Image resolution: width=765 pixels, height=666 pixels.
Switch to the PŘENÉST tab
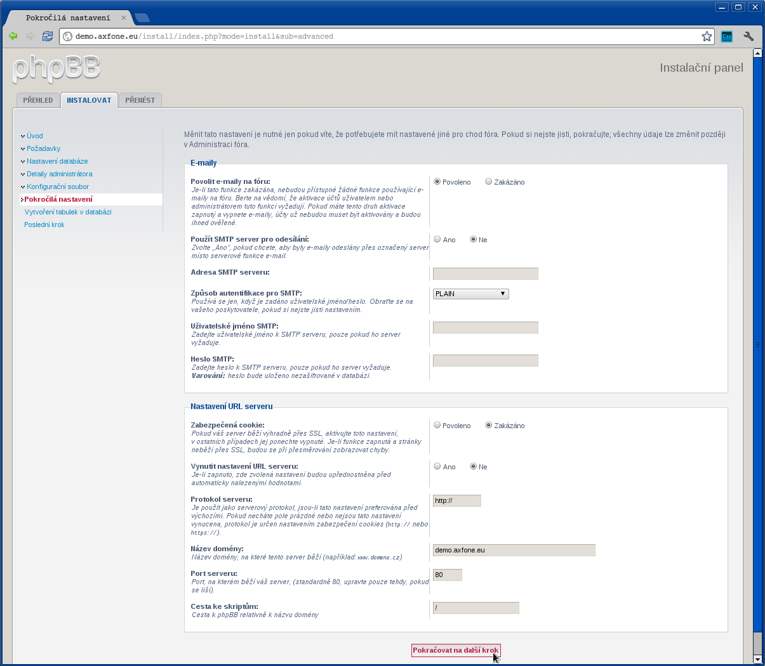coord(140,100)
